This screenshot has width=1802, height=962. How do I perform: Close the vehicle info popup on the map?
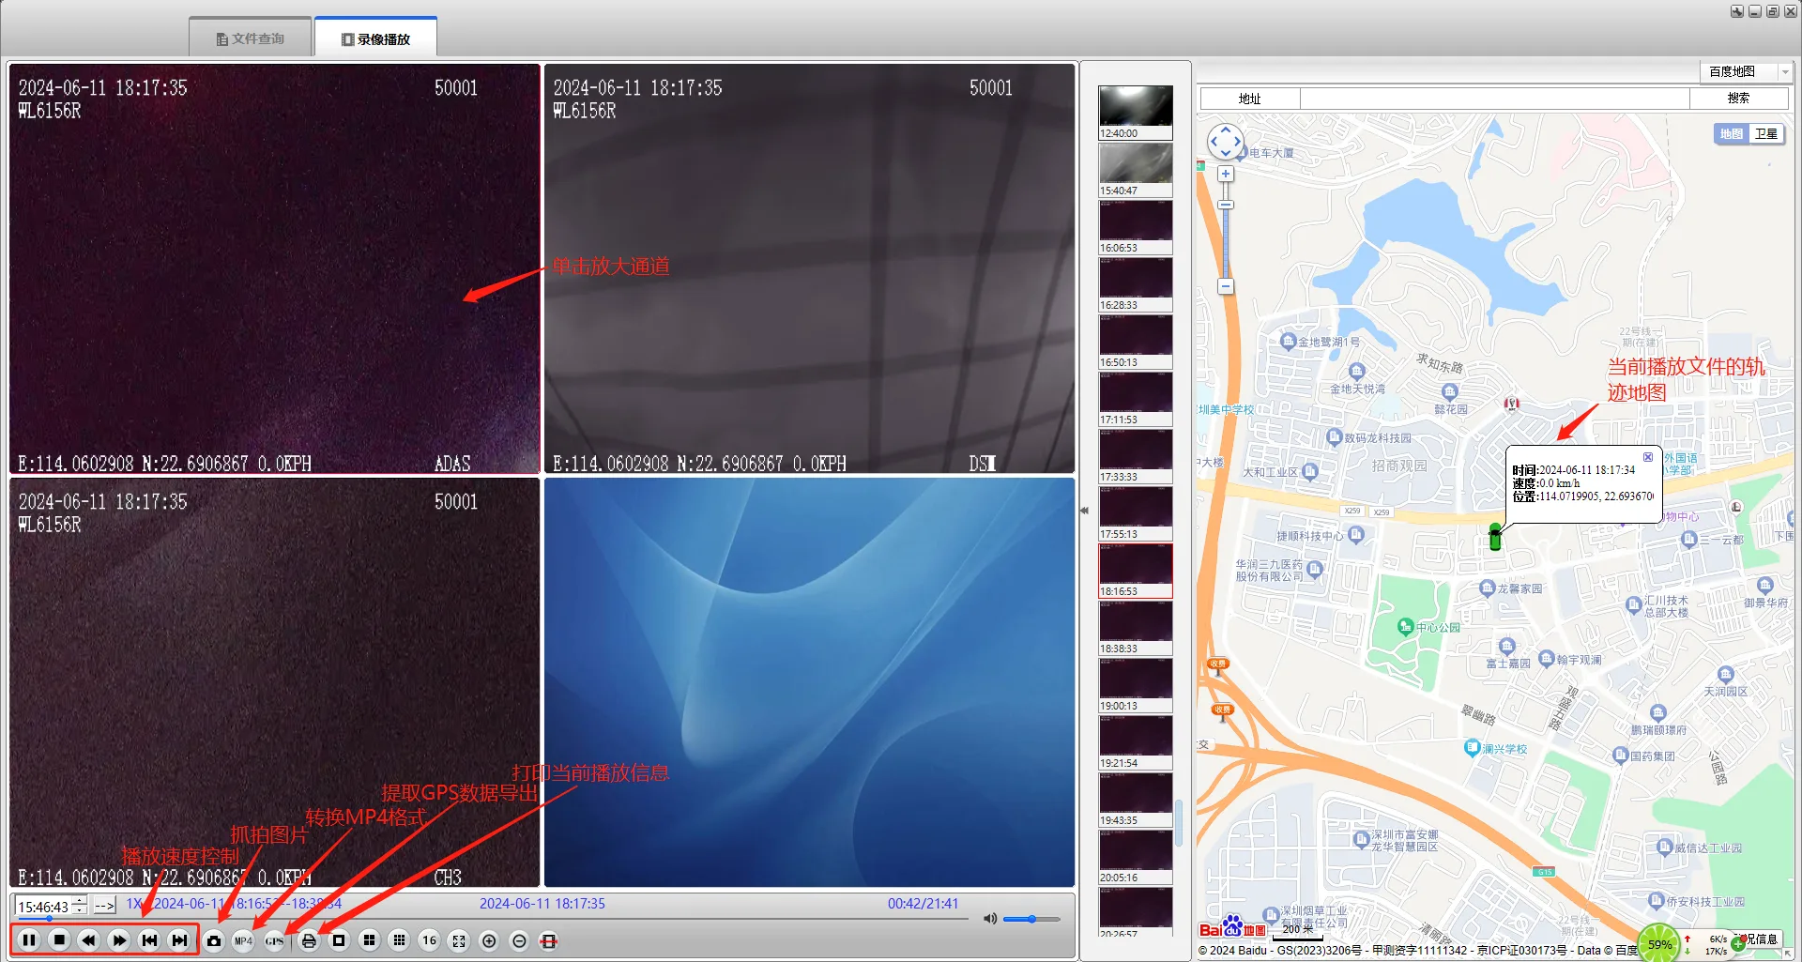1648,457
